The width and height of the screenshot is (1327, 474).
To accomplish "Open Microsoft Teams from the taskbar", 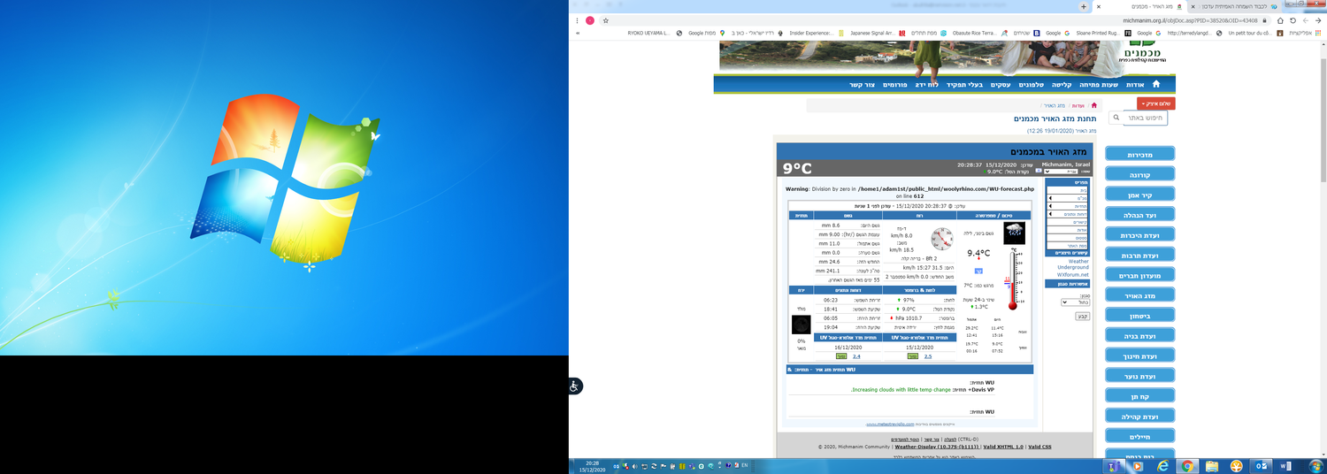I will [1112, 465].
